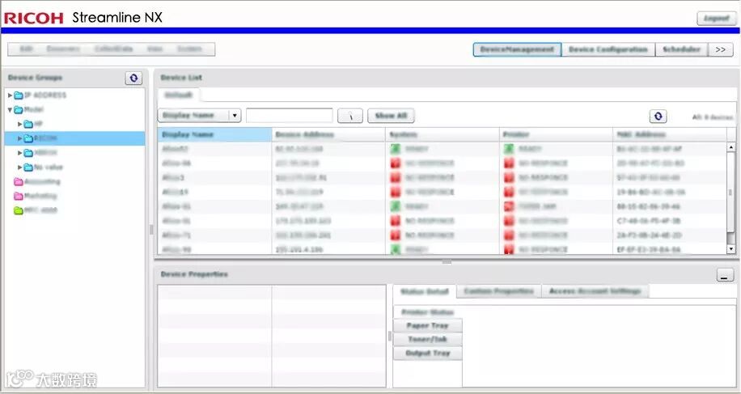Viewport: 741px width, 394px height.
Task: Click the device list vertical scrollbar thumb
Action: [x=731, y=193]
